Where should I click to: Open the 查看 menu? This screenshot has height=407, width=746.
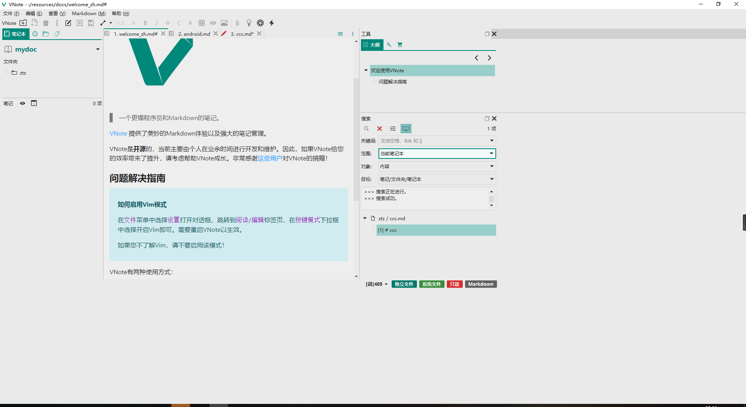coord(57,14)
